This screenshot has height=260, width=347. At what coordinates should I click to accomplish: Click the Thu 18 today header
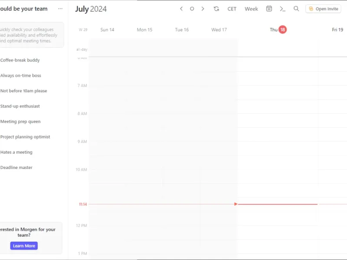tap(278, 29)
